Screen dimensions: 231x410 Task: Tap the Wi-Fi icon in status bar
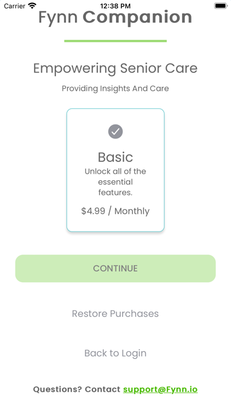32,6
